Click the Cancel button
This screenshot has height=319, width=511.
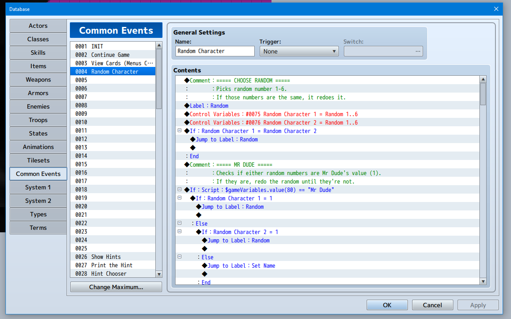point(433,305)
